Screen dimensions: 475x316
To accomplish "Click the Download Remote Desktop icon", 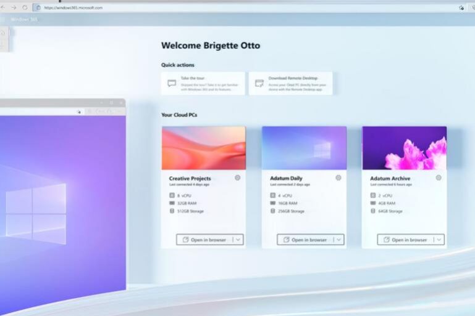I will click(259, 83).
